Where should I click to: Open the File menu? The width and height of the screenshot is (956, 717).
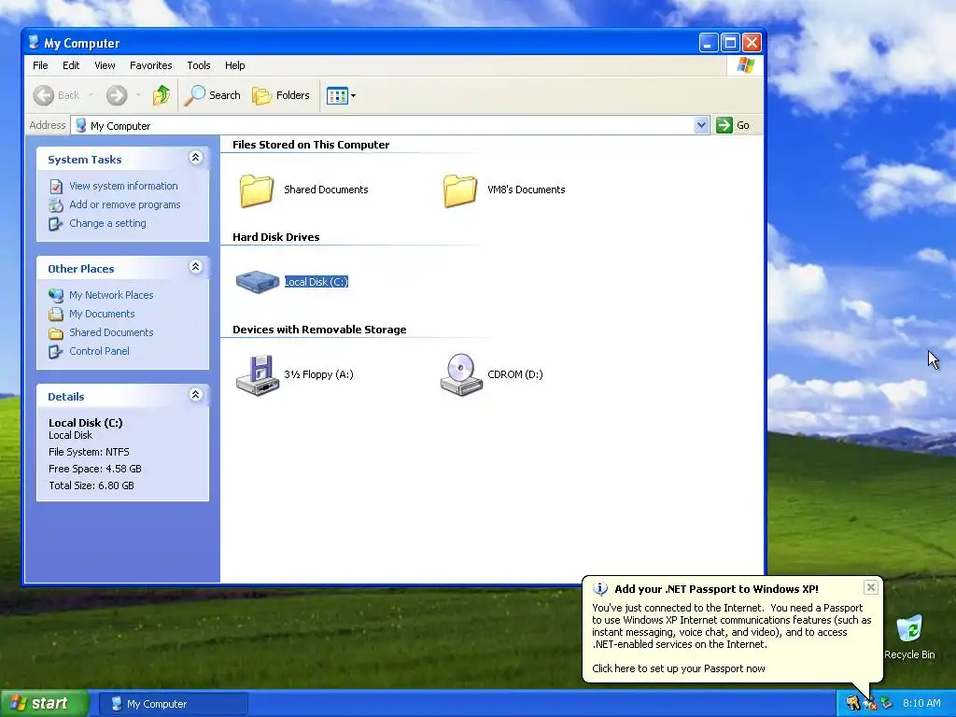point(40,65)
